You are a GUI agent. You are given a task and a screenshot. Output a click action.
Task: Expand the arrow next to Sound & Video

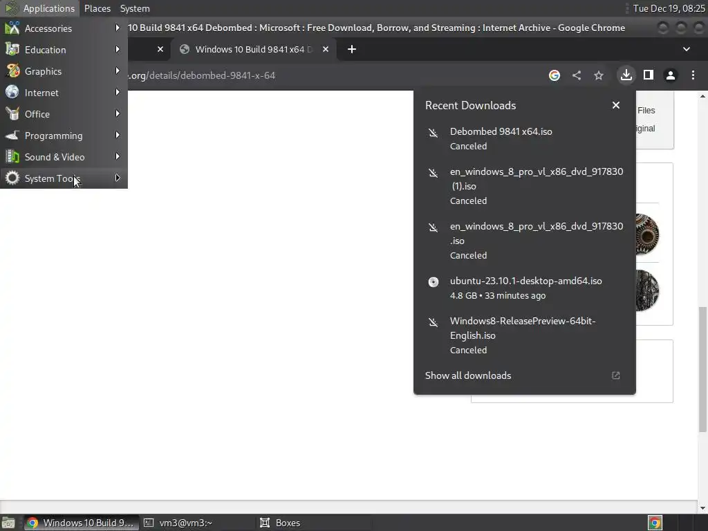click(118, 156)
